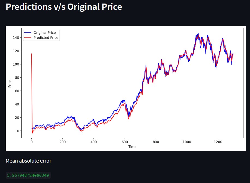Screen dimensions: 250x183
Task: Click the Mean absolute error label
Action: pos(28,161)
